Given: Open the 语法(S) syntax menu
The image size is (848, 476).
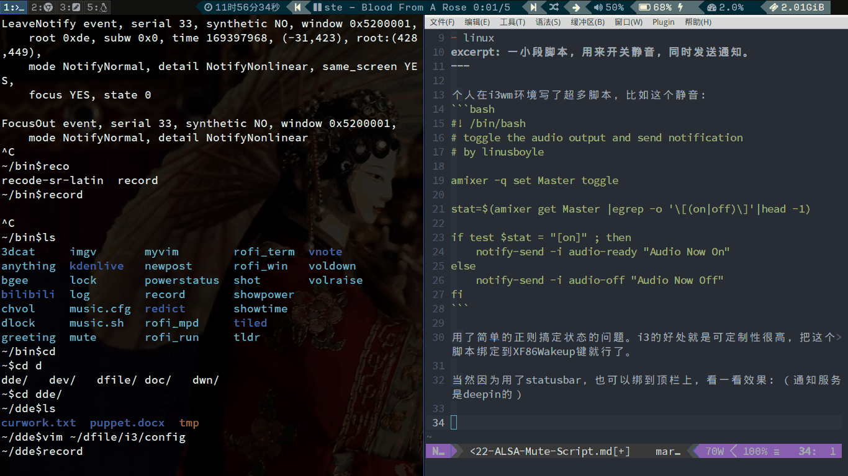Looking at the screenshot, I should 548,22.
